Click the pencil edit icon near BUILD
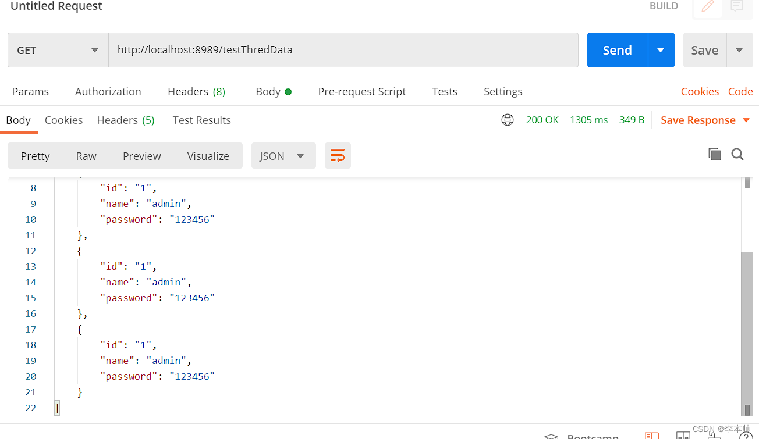The width and height of the screenshot is (759, 439). (x=708, y=6)
